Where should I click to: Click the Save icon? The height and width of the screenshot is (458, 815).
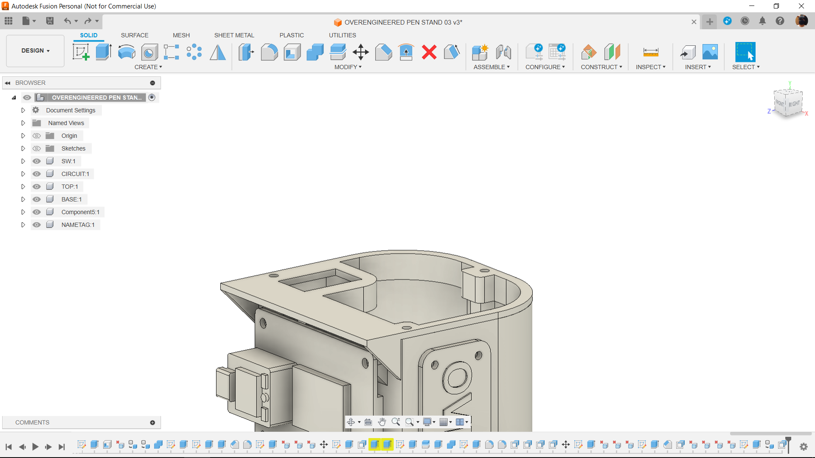(x=50, y=21)
